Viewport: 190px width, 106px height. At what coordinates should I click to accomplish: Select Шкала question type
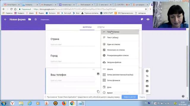(x=120, y=69)
